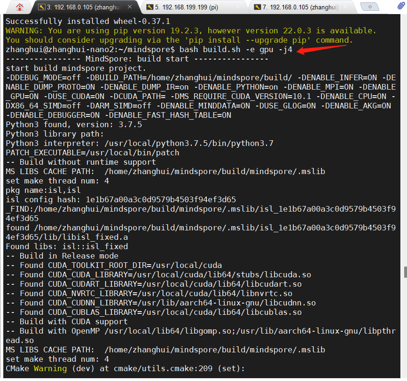Open the home tab with the house icon
This screenshot has height=381, width=407.
pyautogui.click(x=19, y=7)
